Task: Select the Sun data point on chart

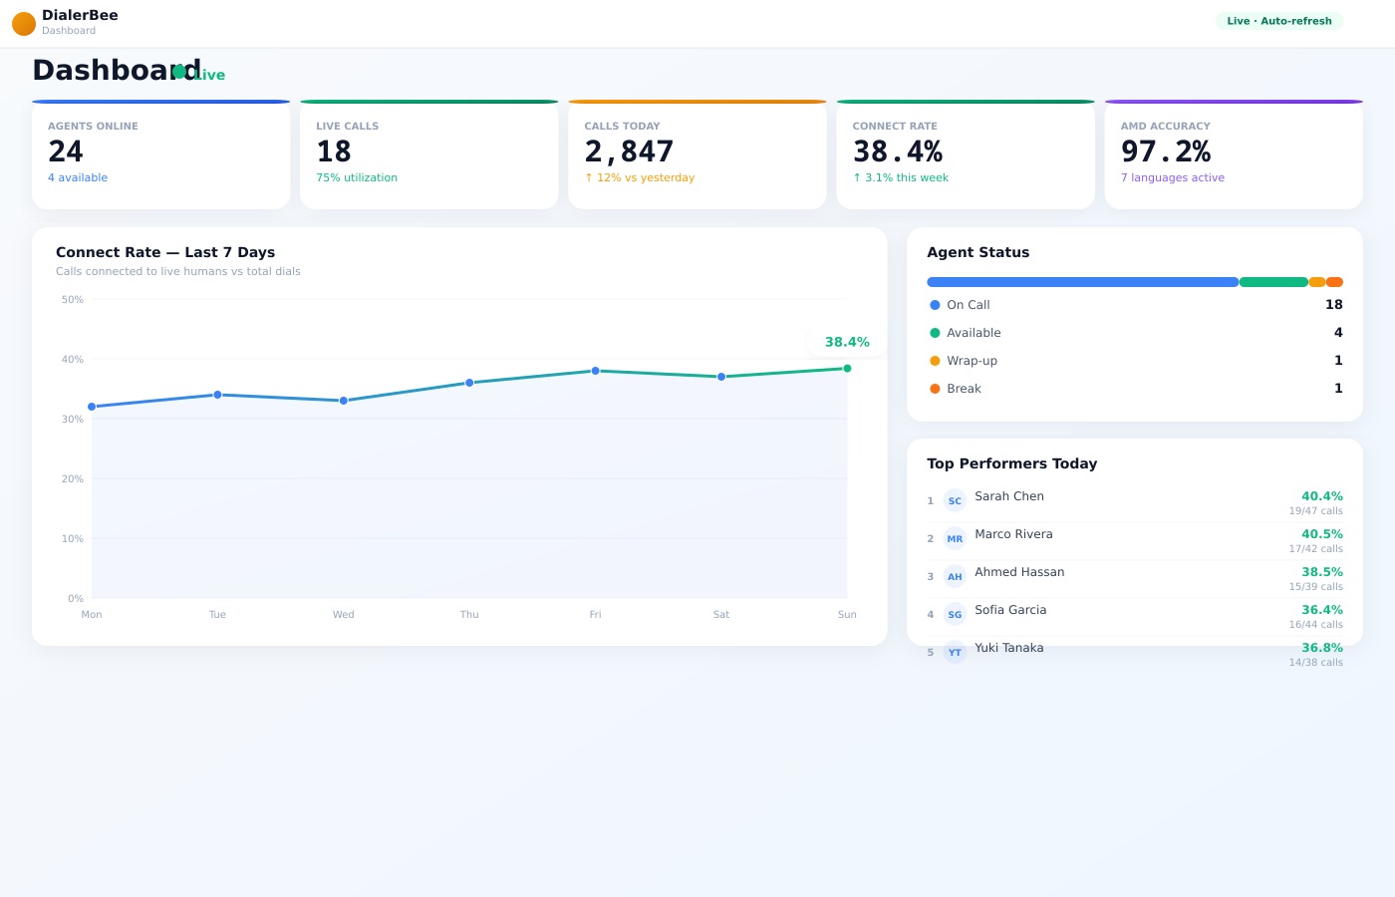Action: point(847,369)
